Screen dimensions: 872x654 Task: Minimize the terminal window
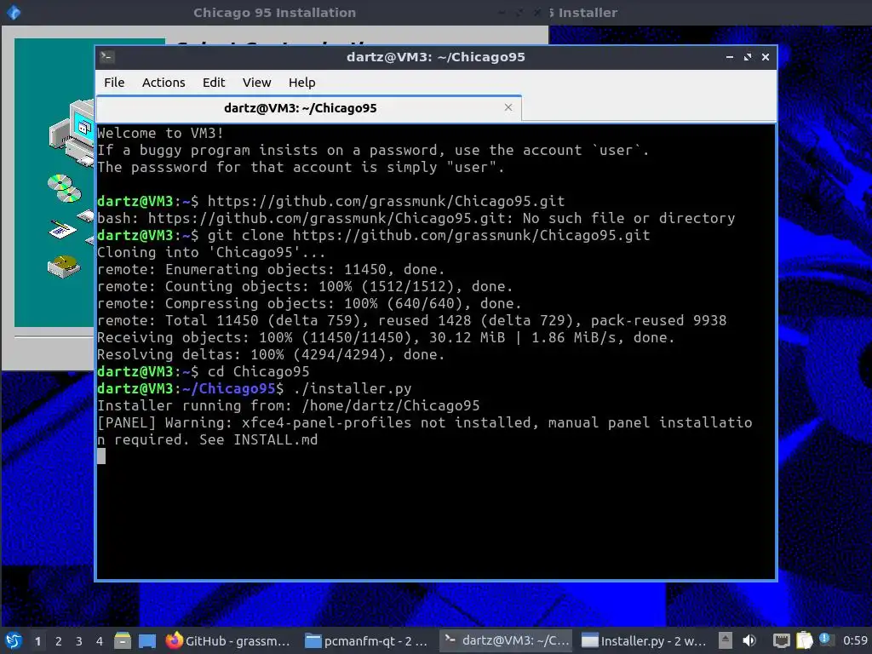(x=730, y=57)
